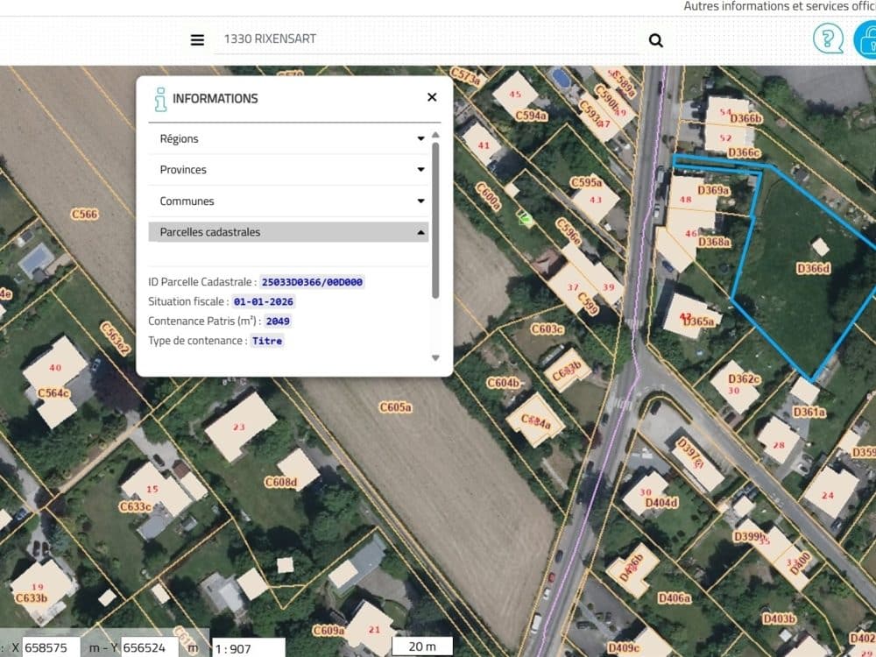
Task: Click building number 41 on map
Action: coord(484,145)
